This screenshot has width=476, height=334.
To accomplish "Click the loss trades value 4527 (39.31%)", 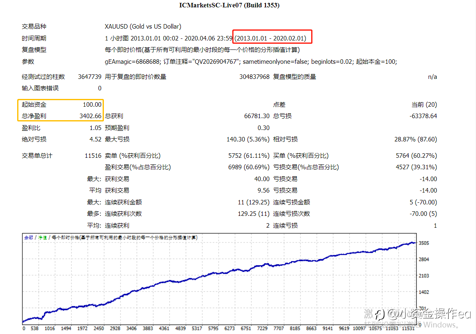I will point(416,168).
